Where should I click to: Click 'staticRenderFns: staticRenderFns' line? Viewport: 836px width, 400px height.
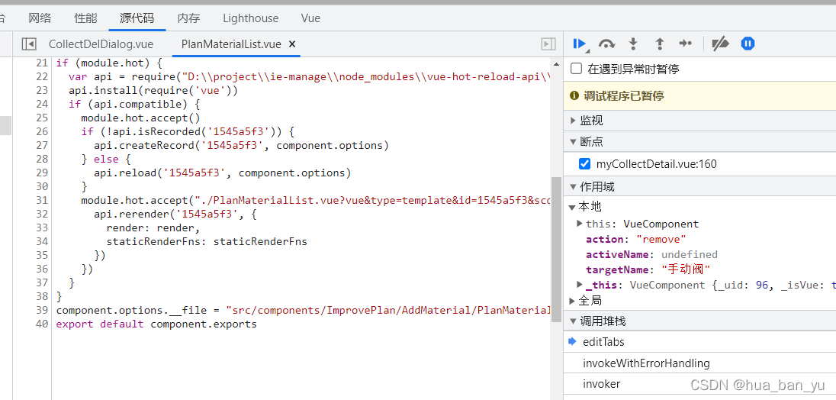pyautogui.click(x=207, y=241)
